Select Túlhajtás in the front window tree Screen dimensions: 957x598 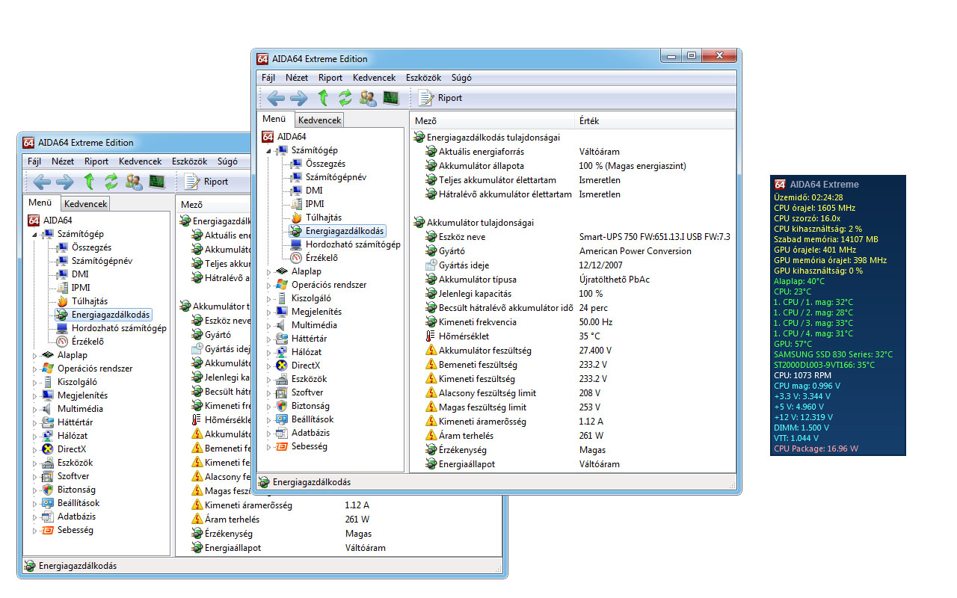pyautogui.click(x=323, y=218)
